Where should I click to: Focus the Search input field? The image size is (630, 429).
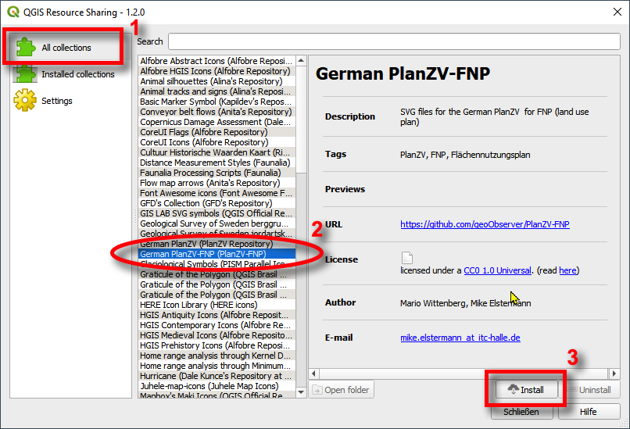pyautogui.click(x=394, y=41)
